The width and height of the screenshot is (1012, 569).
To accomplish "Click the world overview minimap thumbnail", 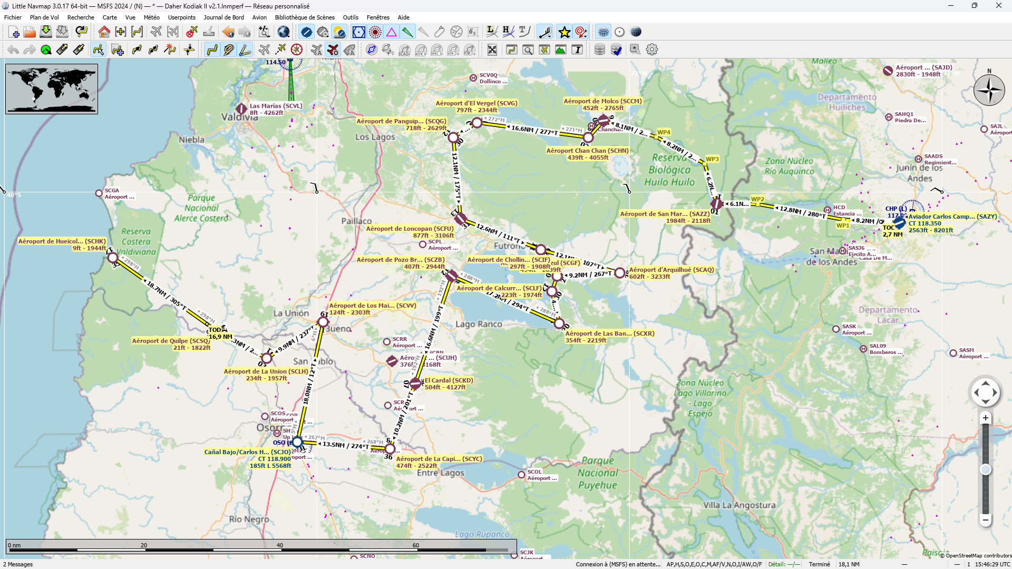I will (52, 89).
